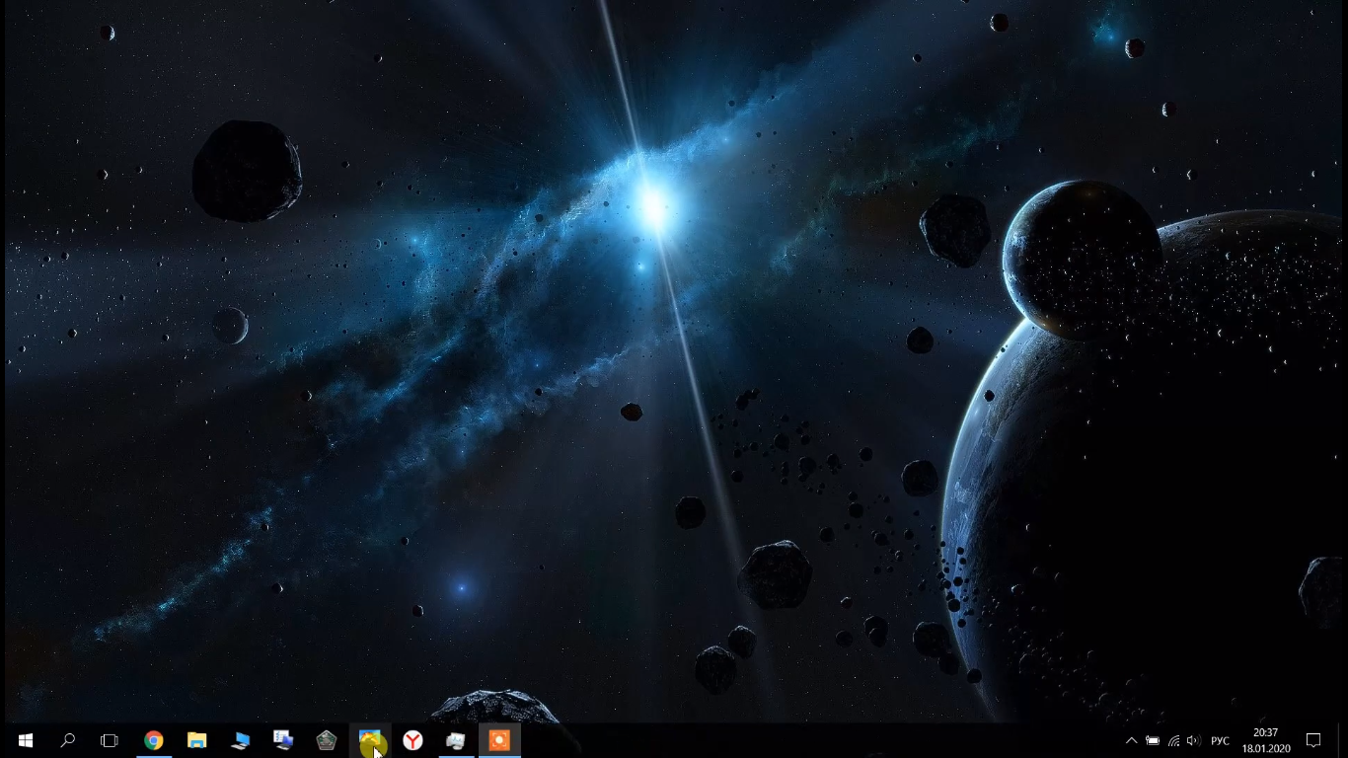The height and width of the screenshot is (758, 1348).
Task: Open the blue computer monitor taskbar icon
Action: [x=240, y=740]
